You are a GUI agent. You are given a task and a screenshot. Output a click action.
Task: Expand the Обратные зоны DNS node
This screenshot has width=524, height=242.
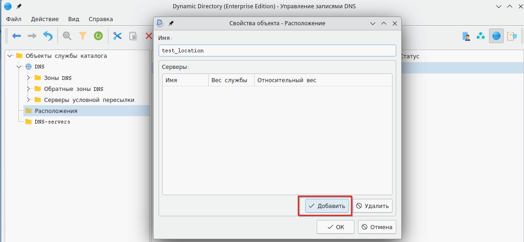(28, 89)
